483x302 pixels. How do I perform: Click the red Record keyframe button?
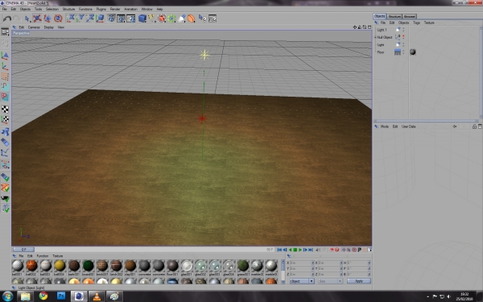click(332, 250)
